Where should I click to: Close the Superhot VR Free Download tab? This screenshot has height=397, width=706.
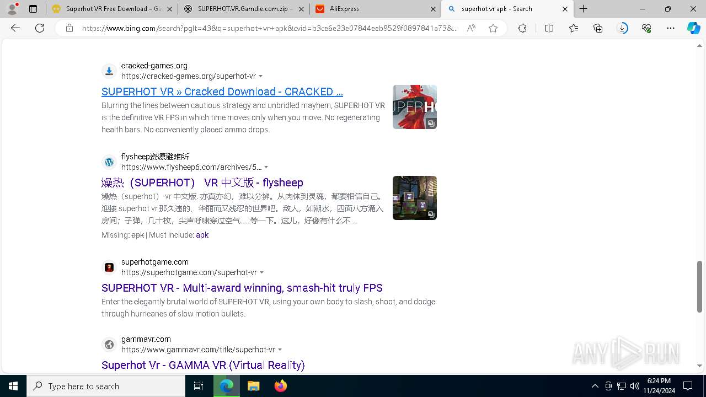pyautogui.click(x=169, y=9)
